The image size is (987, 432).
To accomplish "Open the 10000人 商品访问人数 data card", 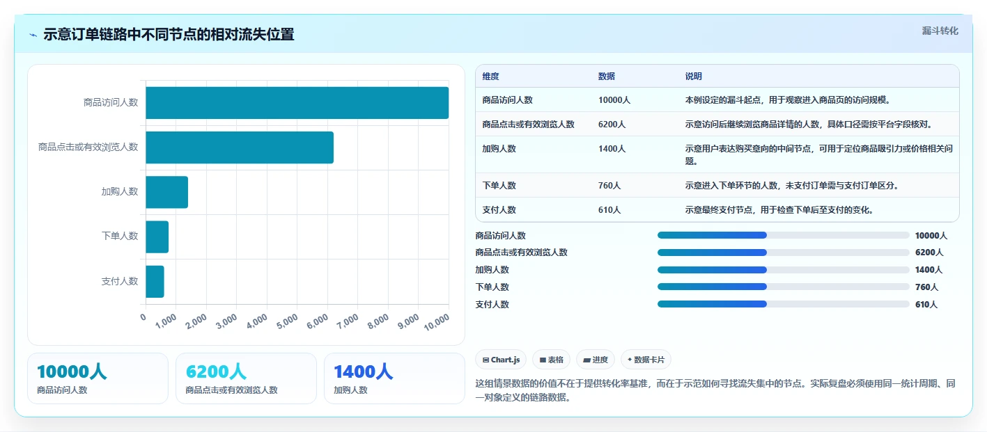I will click(98, 378).
